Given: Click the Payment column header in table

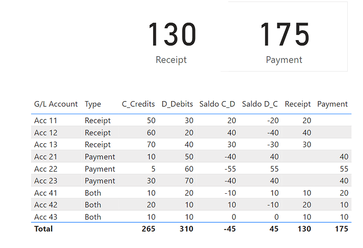Looking at the screenshot, I should [332, 104].
